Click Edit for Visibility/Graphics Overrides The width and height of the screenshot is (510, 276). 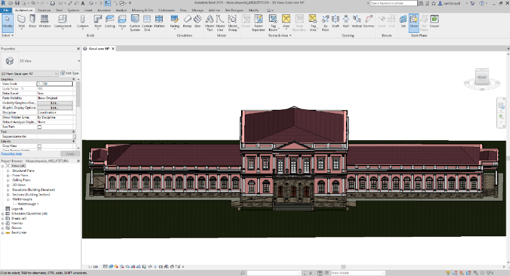pyautogui.click(x=53, y=103)
